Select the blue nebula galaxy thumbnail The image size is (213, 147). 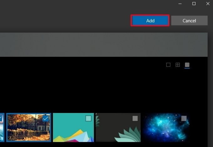166,128
